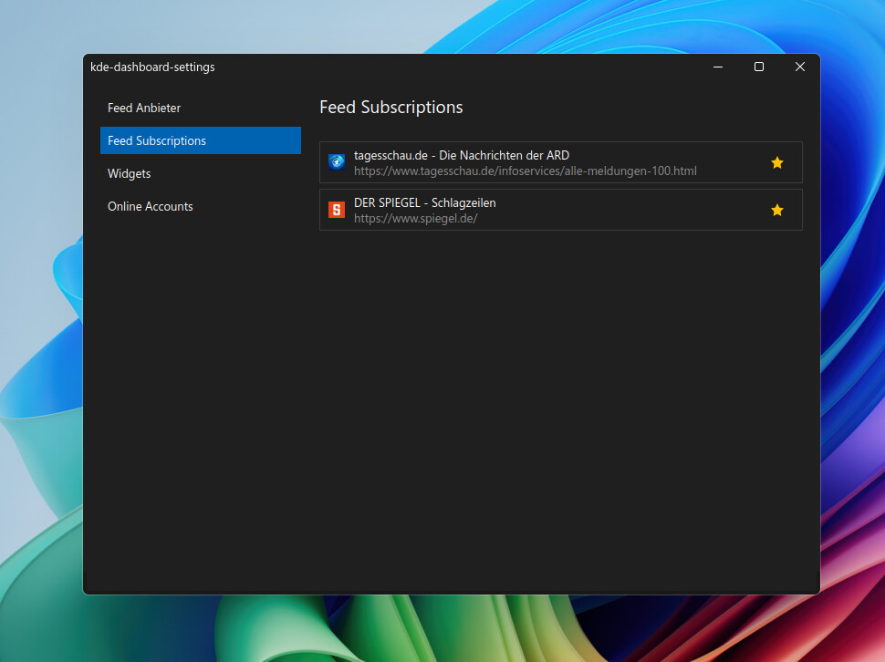Image resolution: width=885 pixels, height=662 pixels.
Task: Go to the Widgets settings page
Action: [130, 173]
